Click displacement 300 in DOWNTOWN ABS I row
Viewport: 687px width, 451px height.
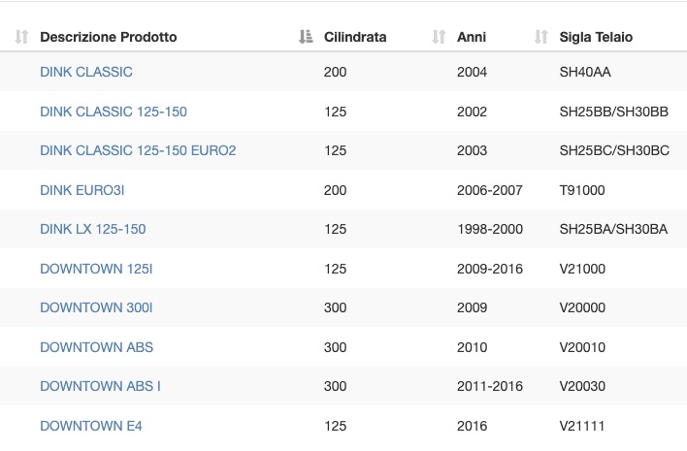(x=335, y=386)
